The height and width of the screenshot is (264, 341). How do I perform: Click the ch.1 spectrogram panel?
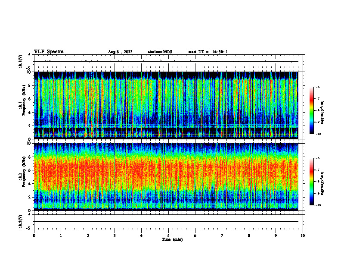coord(166,105)
